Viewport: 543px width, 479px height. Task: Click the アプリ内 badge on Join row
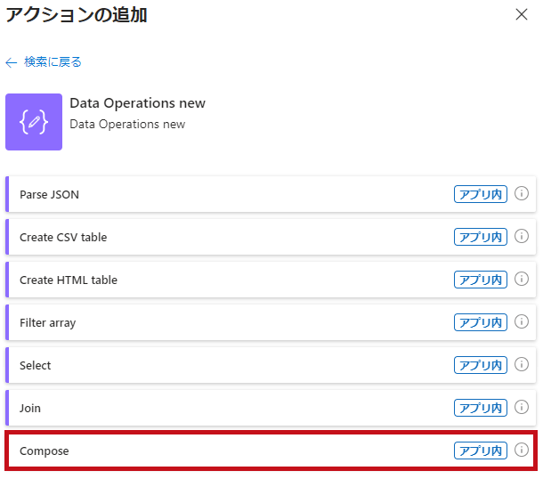pyautogui.click(x=481, y=408)
